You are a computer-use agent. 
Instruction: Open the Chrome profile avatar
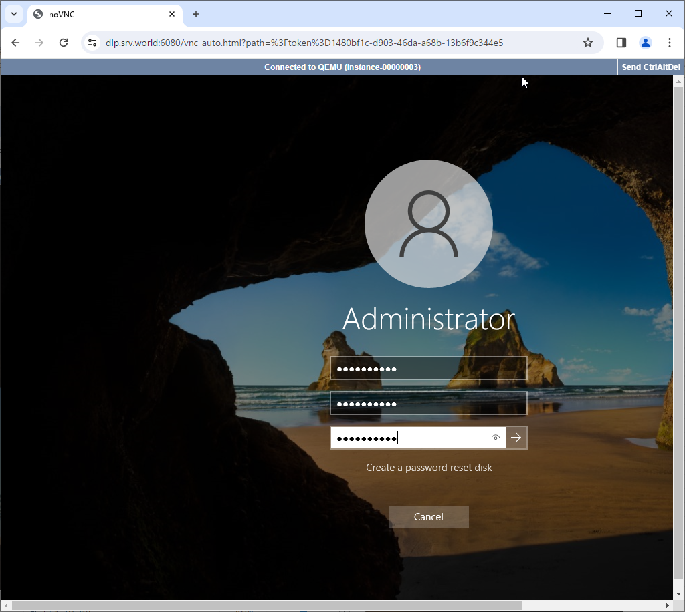(x=646, y=43)
